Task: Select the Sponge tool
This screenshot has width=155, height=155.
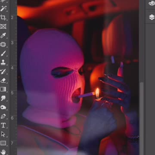Action: coord(3,107)
